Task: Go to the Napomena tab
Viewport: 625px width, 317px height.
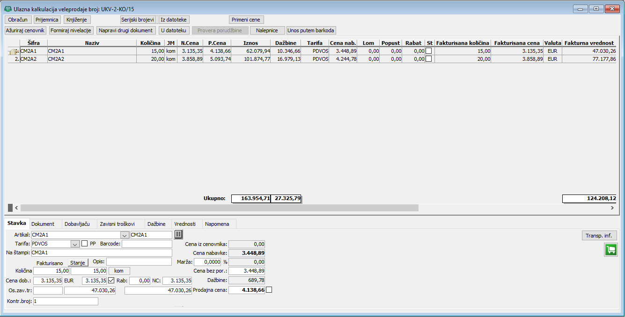Action: tap(217, 224)
